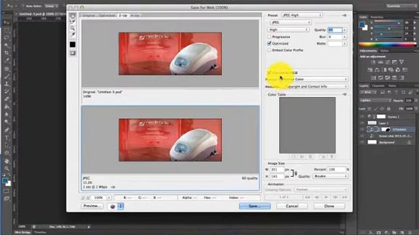Toggle visibility of the Background layer
The width and height of the screenshot is (419, 235).
pos(362,142)
